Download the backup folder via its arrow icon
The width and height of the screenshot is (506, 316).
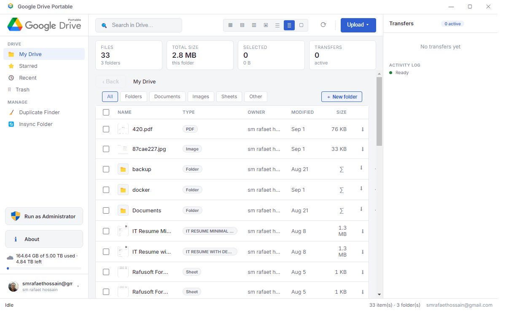pos(361,168)
